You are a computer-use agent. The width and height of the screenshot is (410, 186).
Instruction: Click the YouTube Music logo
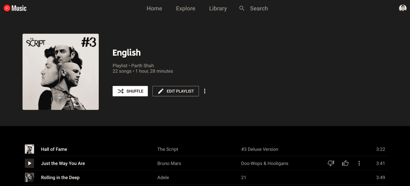point(15,8)
